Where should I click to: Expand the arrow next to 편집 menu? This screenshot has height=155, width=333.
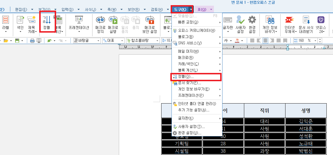coord(32,9)
